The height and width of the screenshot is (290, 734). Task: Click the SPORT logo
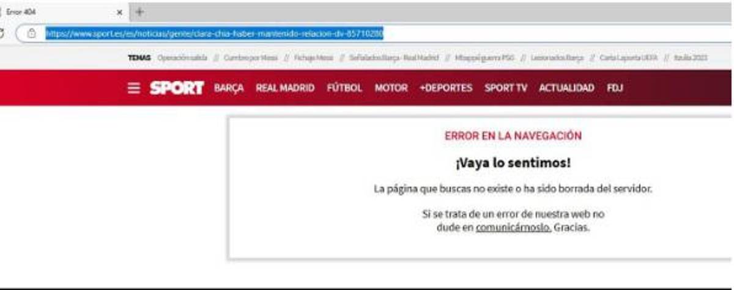177,88
